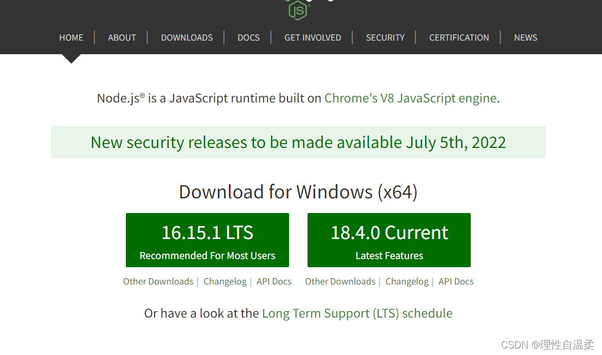This screenshot has width=602, height=355.
Task: Open the Long Term Support (LTS) schedule link
Action: (x=357, y=313)
